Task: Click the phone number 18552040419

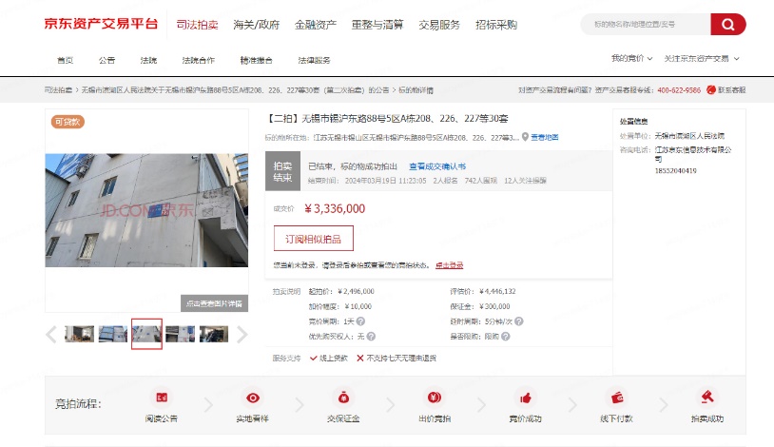Action: [x=675, y=171]
